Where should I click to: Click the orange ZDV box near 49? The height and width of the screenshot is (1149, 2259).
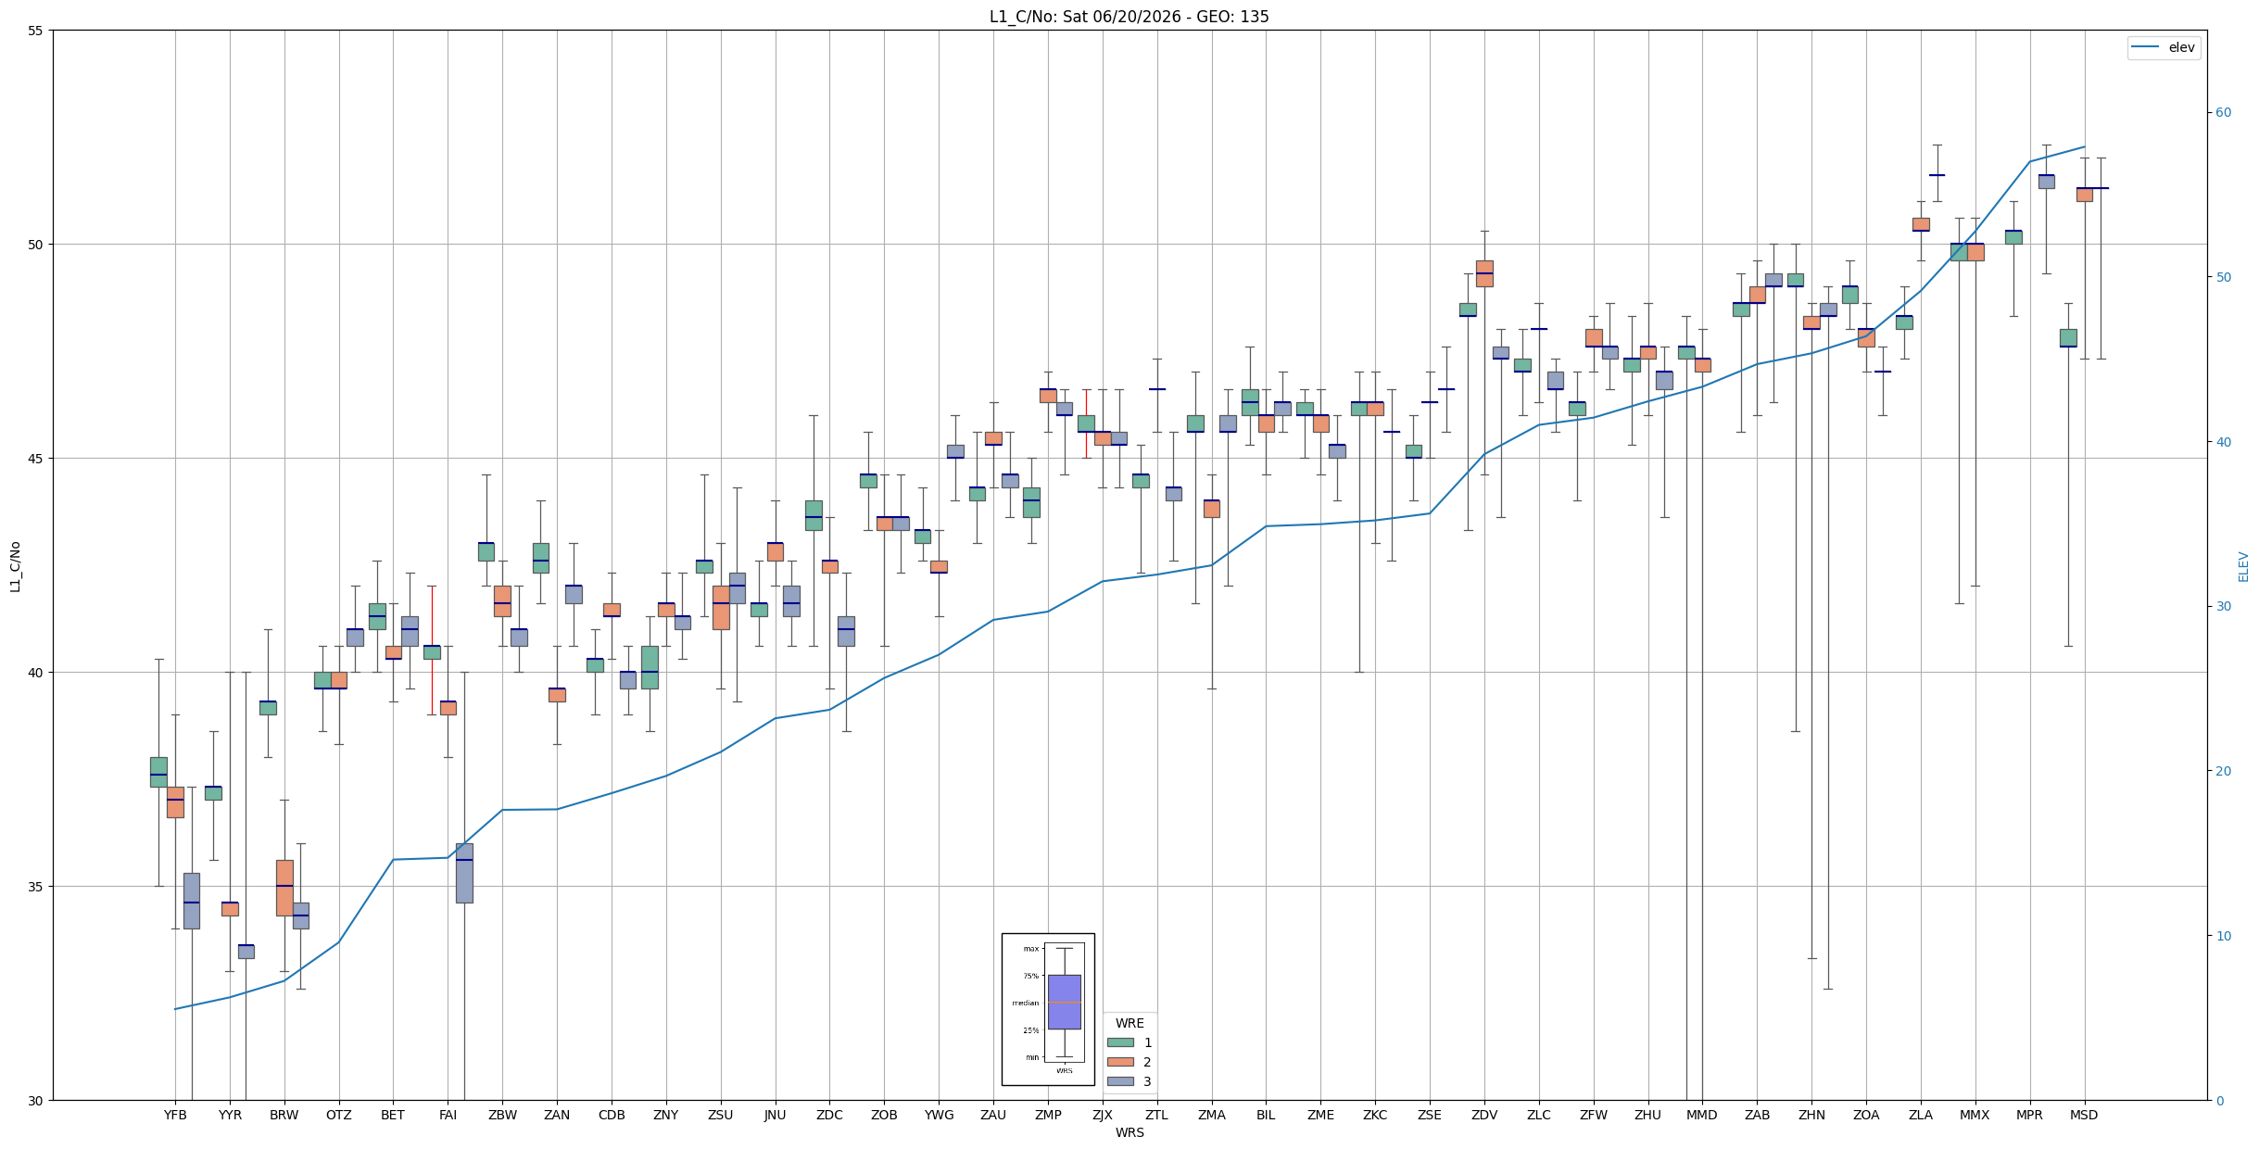[x=1484, y=273]
